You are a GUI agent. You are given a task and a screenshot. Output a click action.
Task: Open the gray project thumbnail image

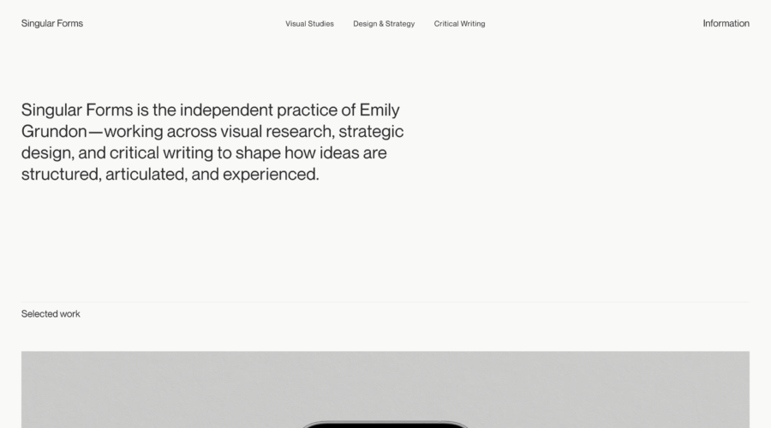click(385, 389)
